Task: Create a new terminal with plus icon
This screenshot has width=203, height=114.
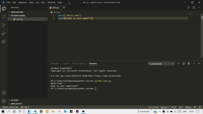Action: 178,63
